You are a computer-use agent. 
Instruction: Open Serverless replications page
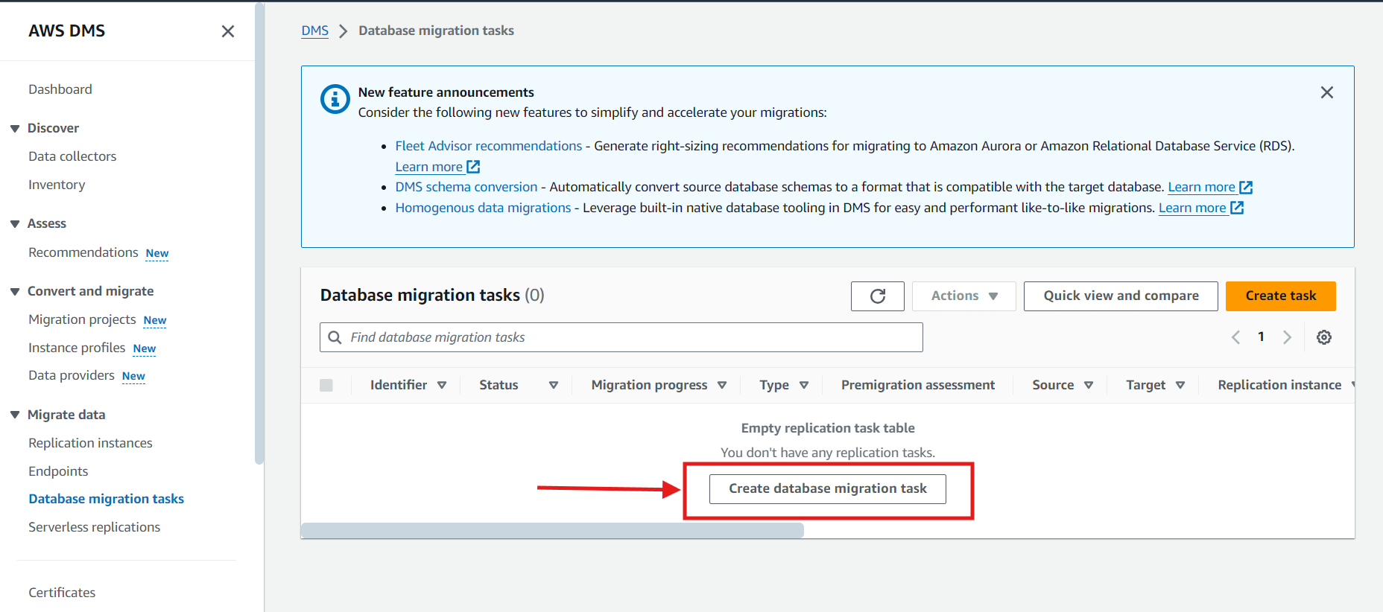tap(94, 527)
